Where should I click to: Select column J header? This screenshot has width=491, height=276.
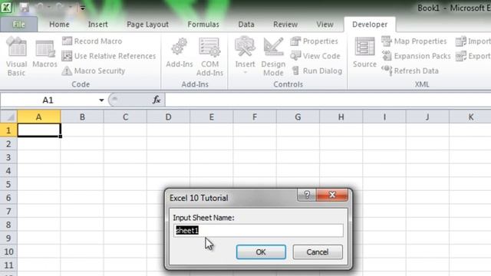[427, 117]
